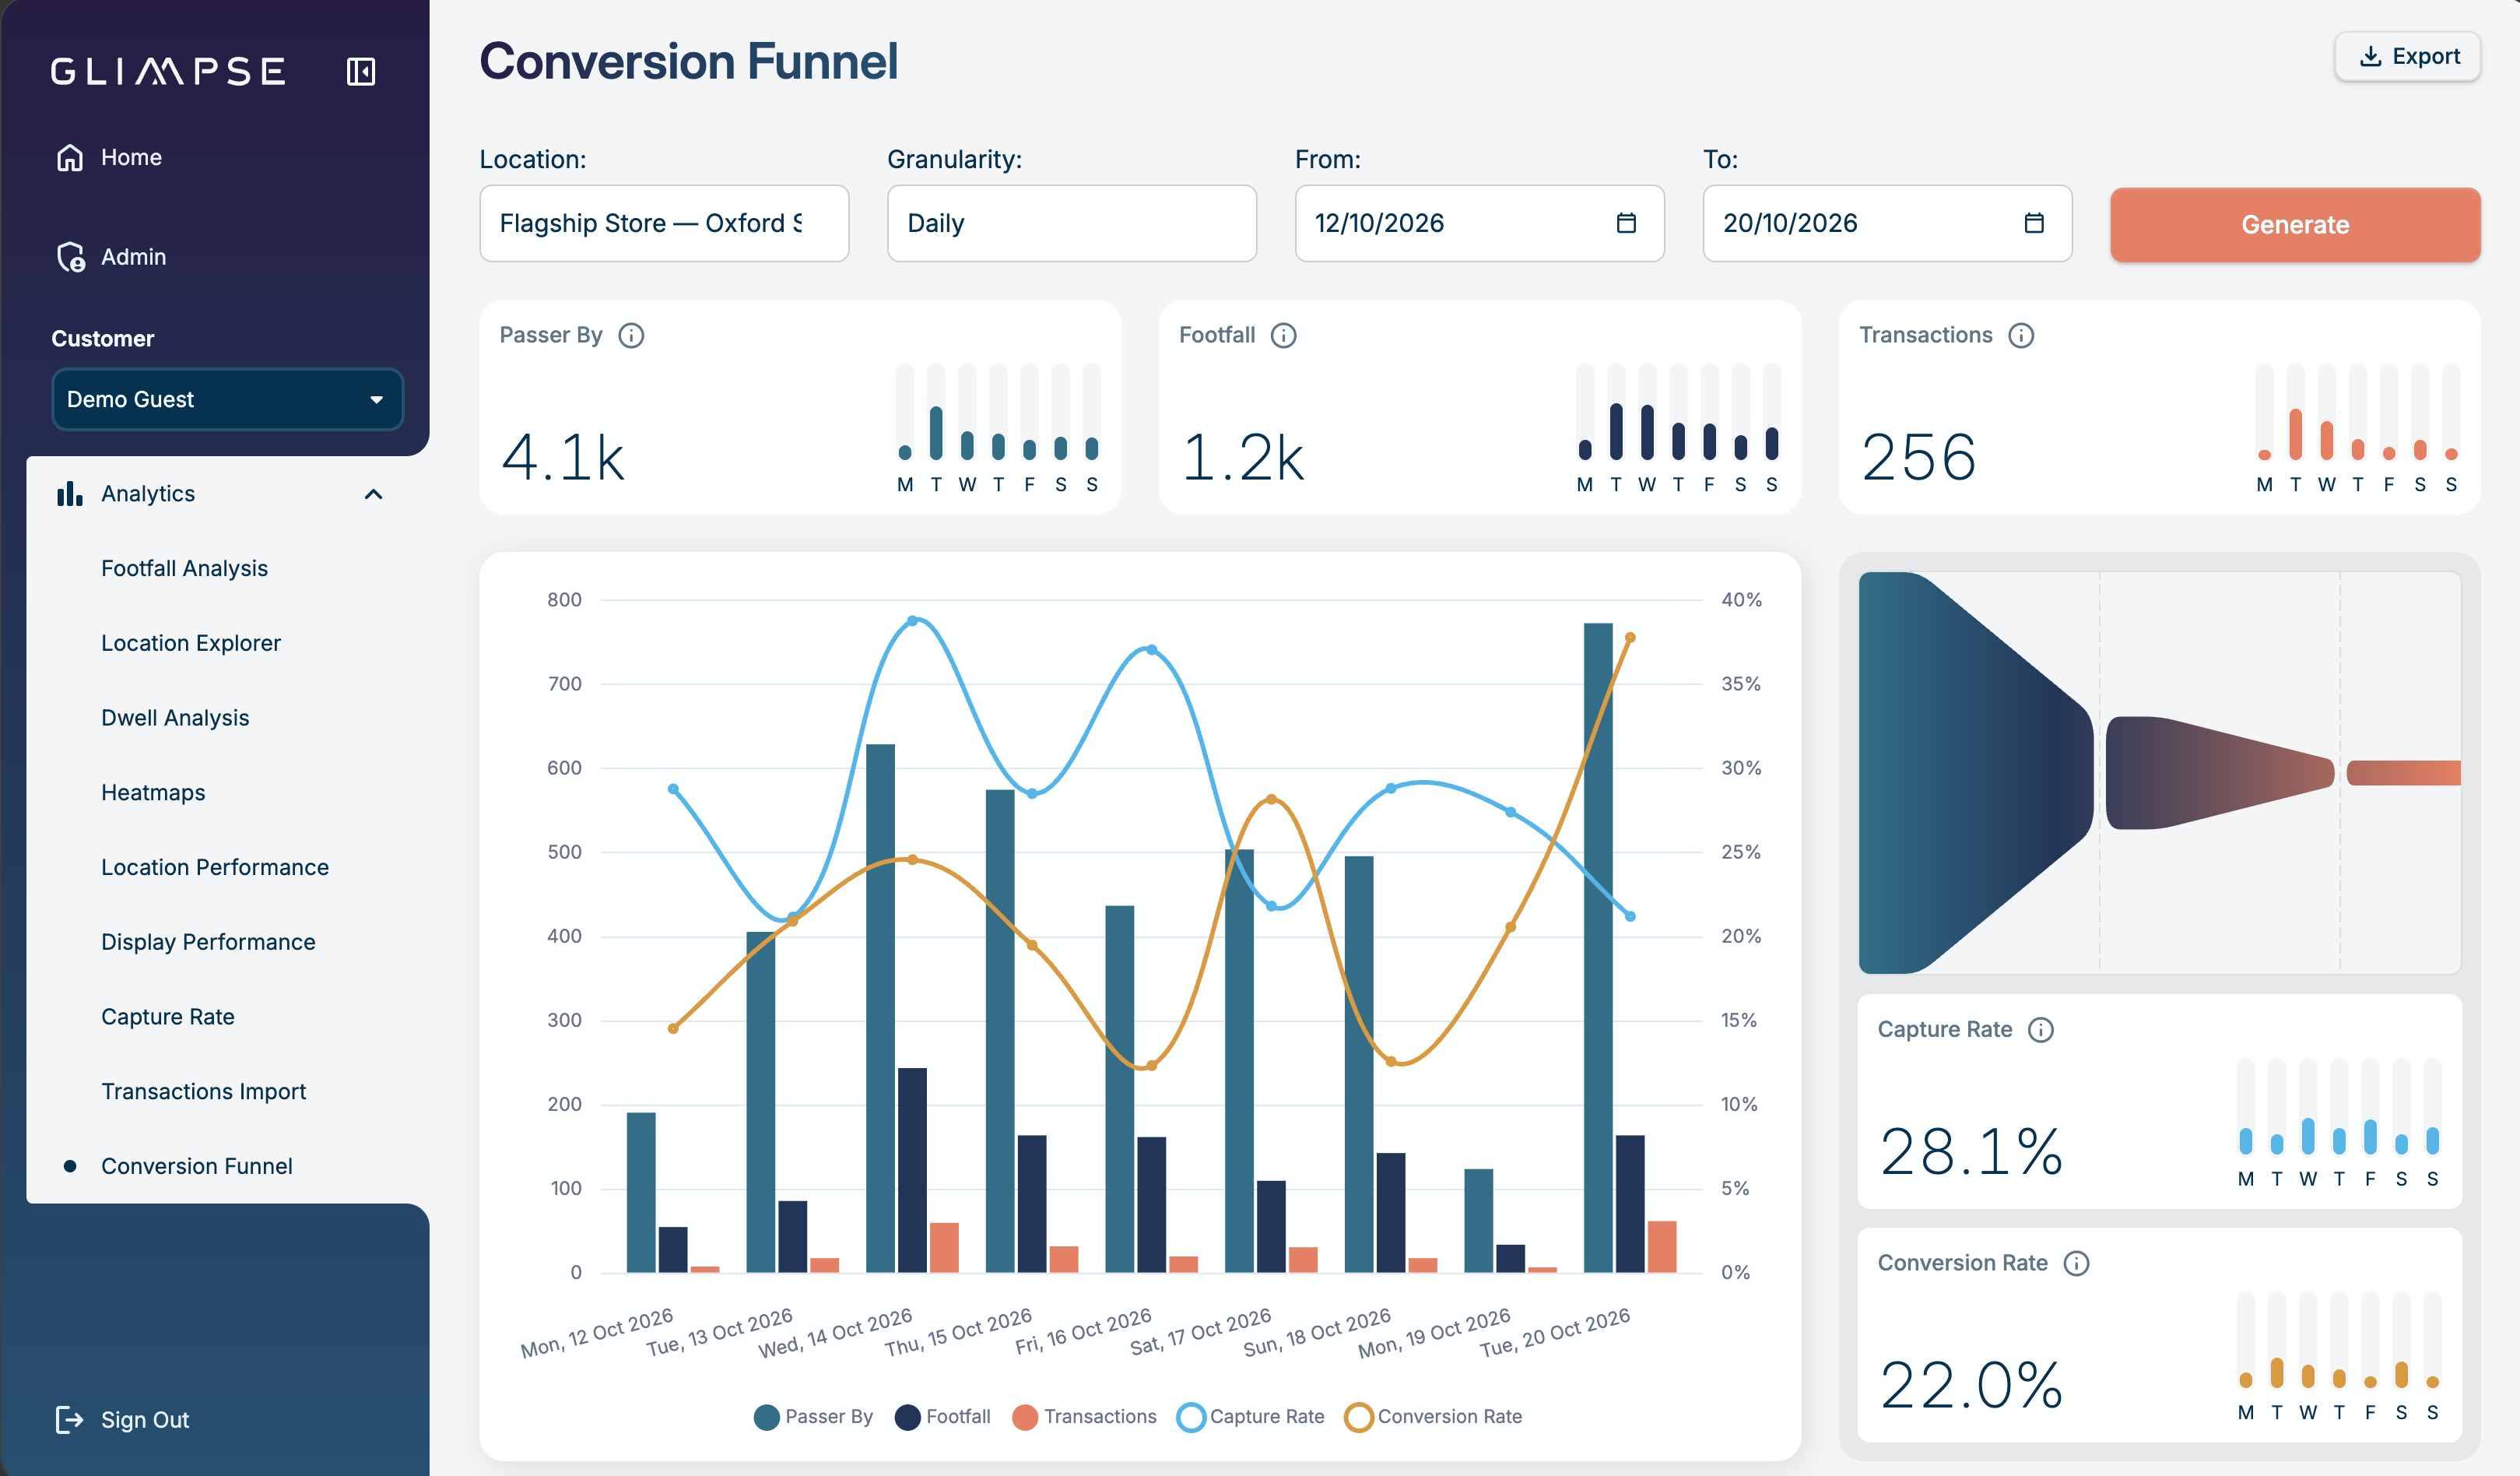Click the Sign Out link text

point(145,1420)
